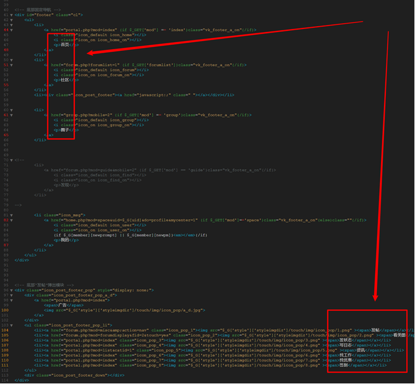Click line number 104 in the gutter
The width and height of the screenshot is (415, 384).
coord(5,331)
